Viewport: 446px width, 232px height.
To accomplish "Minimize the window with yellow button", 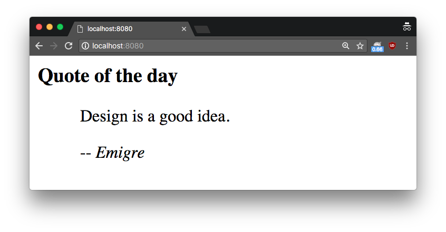I will click(x=50, y=27).
